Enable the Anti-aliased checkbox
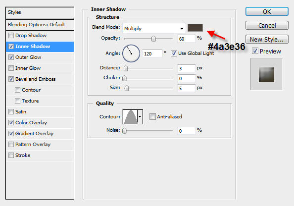The width and height of the screenshot is (294, 206). 152,116
